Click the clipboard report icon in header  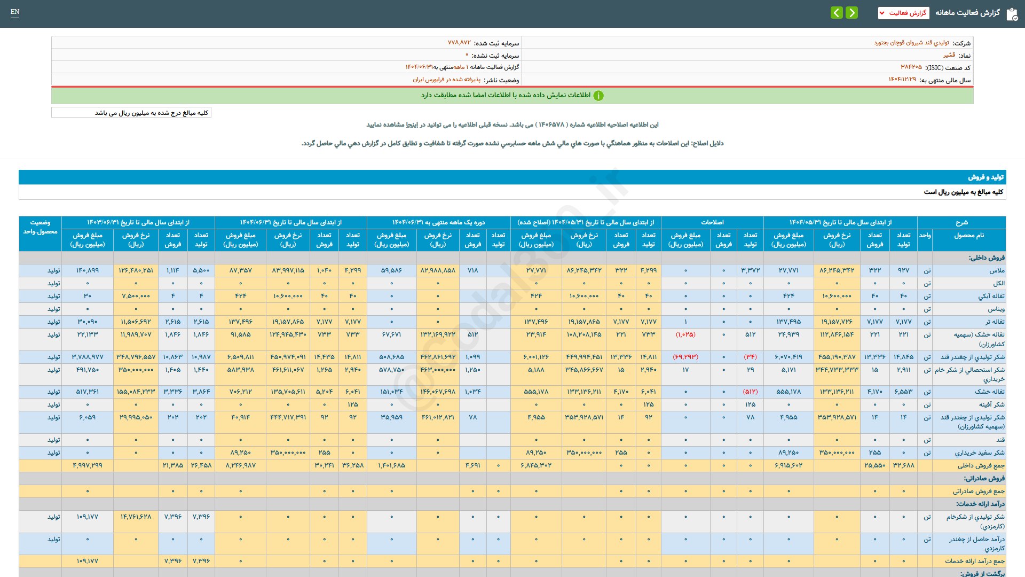(x=1012, y=14)
